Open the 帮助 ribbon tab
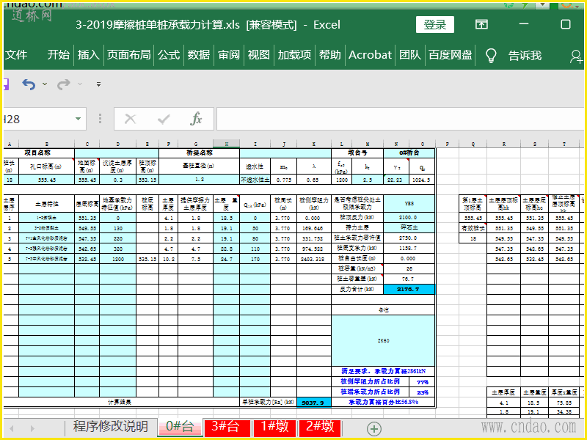587x440 pixels. 329,55
